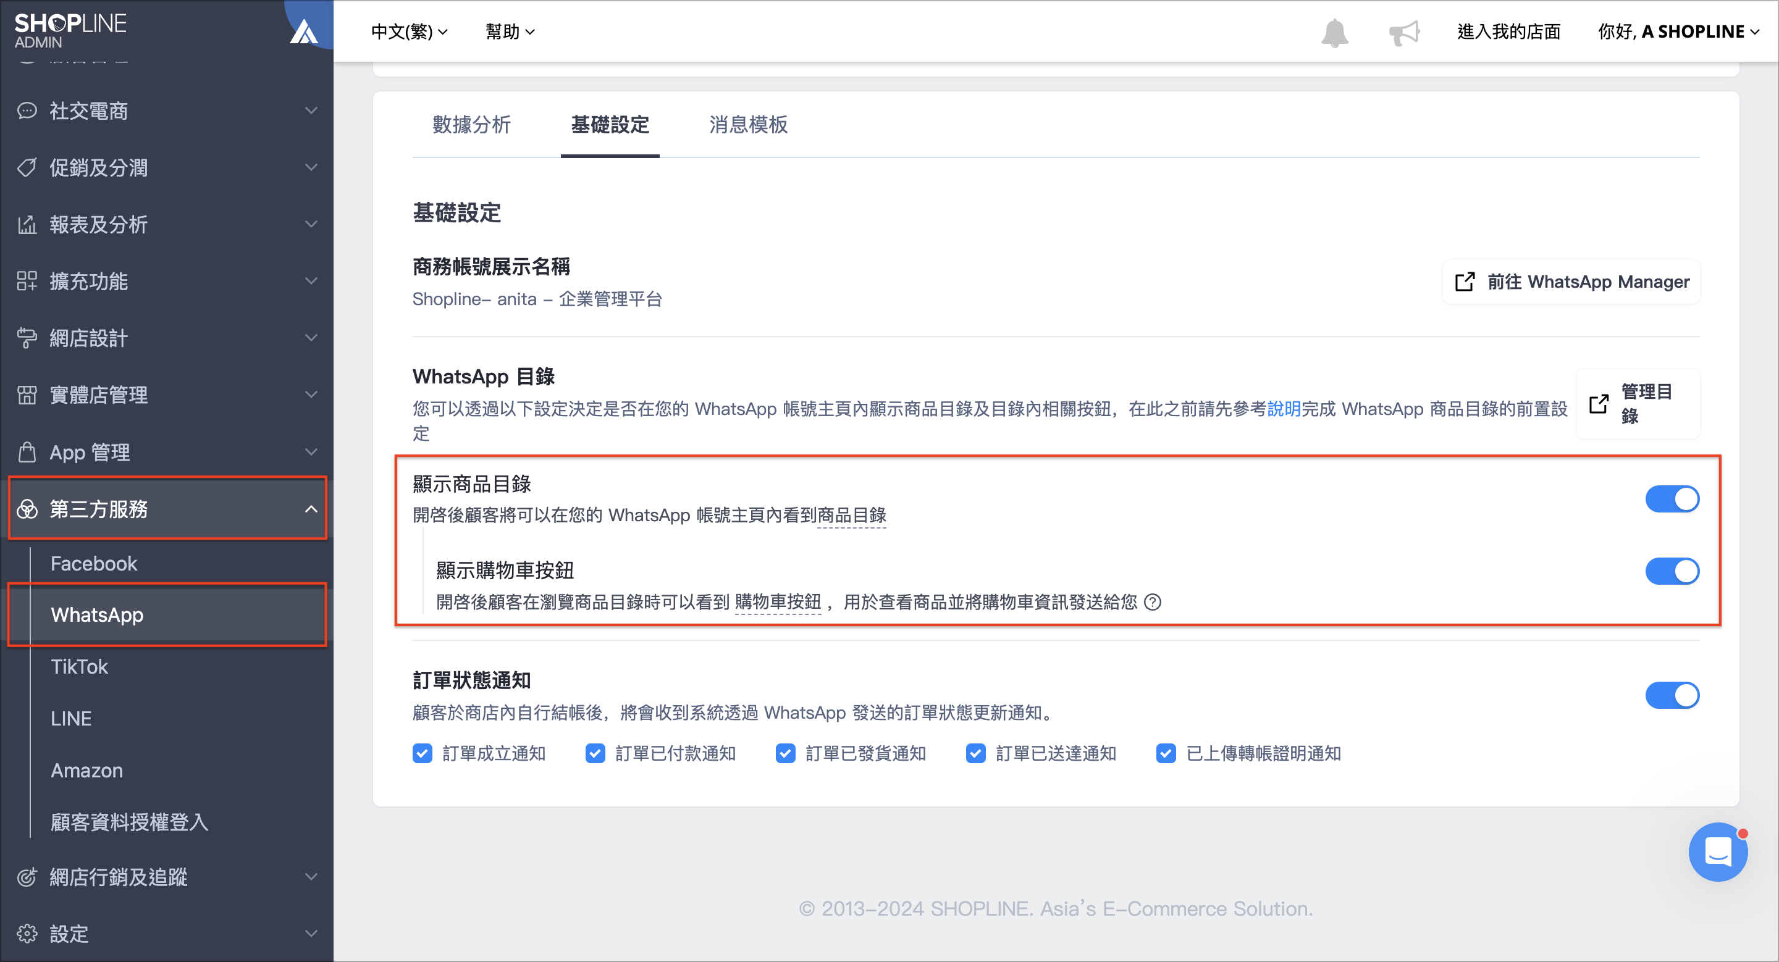Click the SHOPLINE ADMIN logo
This screenshot has height=962, width=1779.
pyautogui.click(x=70, y=30)
